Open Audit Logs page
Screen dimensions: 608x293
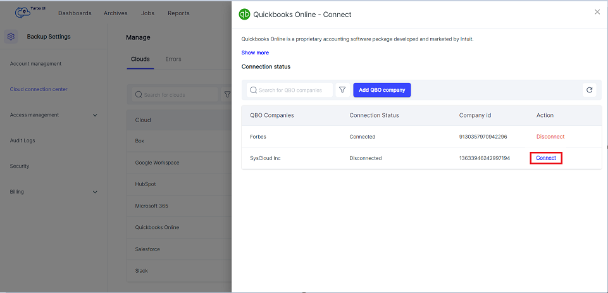tap(23, 140)
